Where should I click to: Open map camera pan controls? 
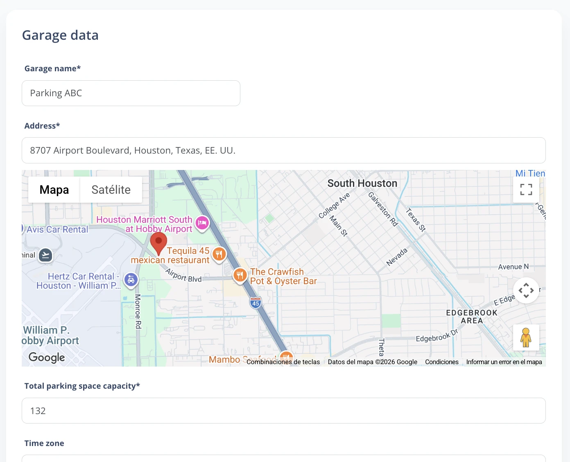[526, 290]
